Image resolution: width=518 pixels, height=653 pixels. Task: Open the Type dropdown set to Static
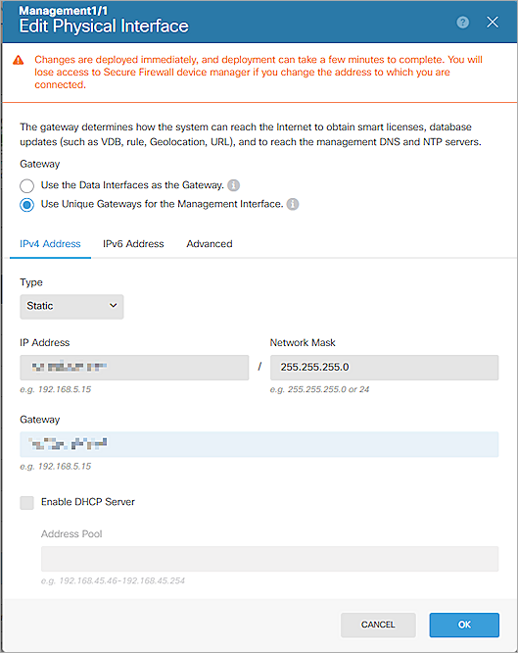(71, 307)
